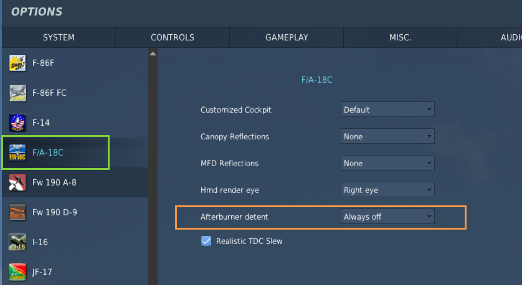Screen dimensions: 522x285
Task: Select I-16 list entry
Action: (75, 242)
